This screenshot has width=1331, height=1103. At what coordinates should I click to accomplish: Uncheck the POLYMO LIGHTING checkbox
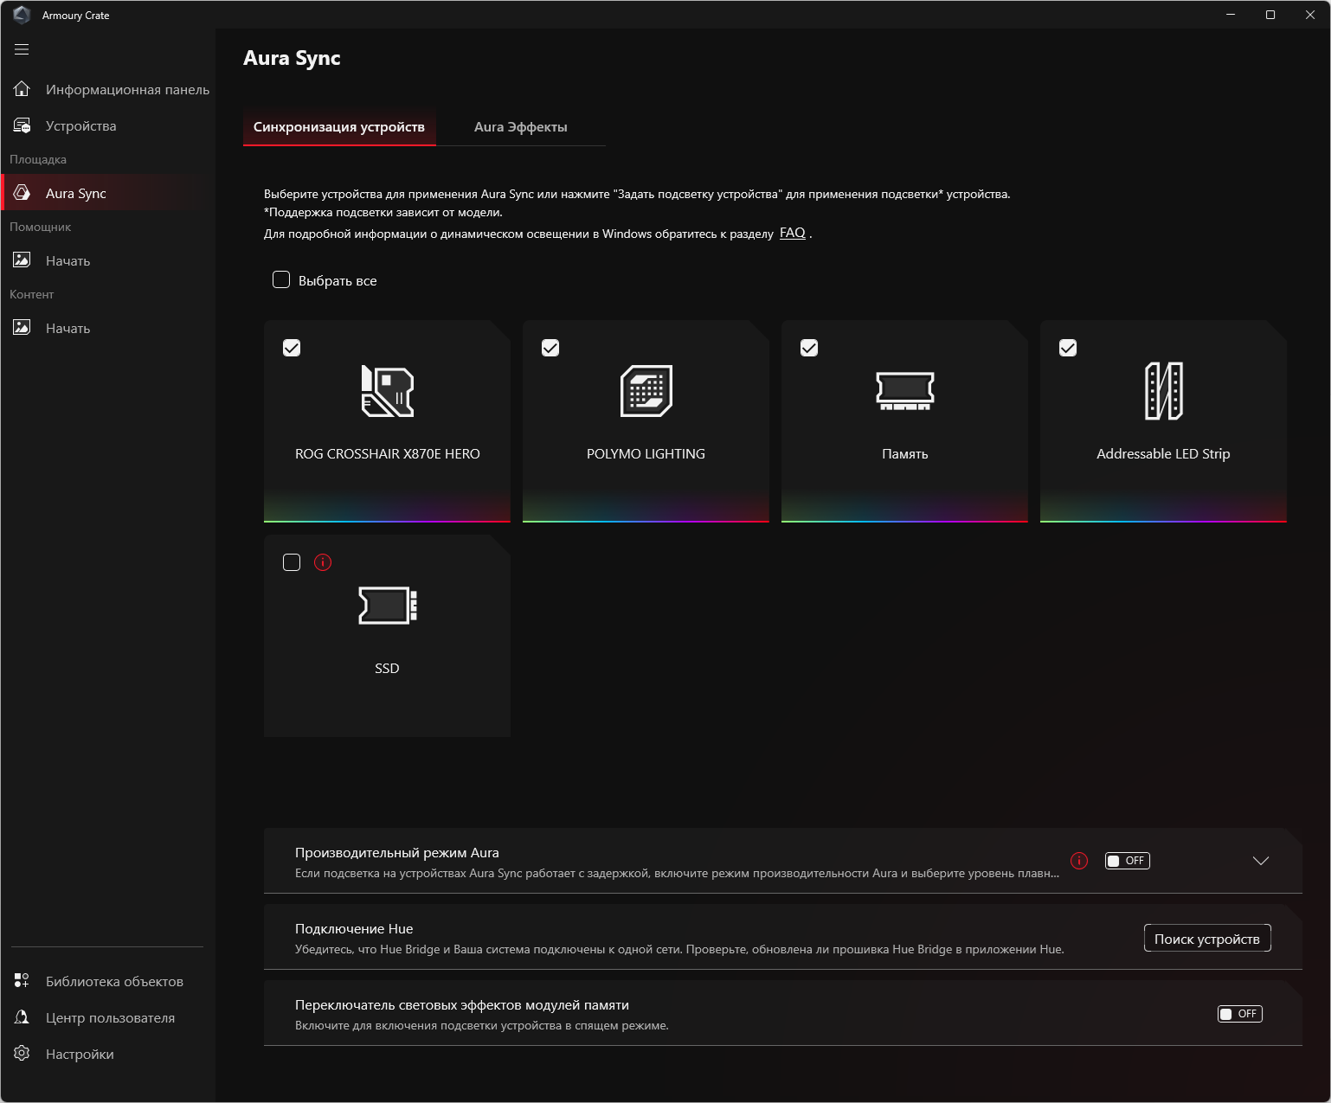point(550,348)
